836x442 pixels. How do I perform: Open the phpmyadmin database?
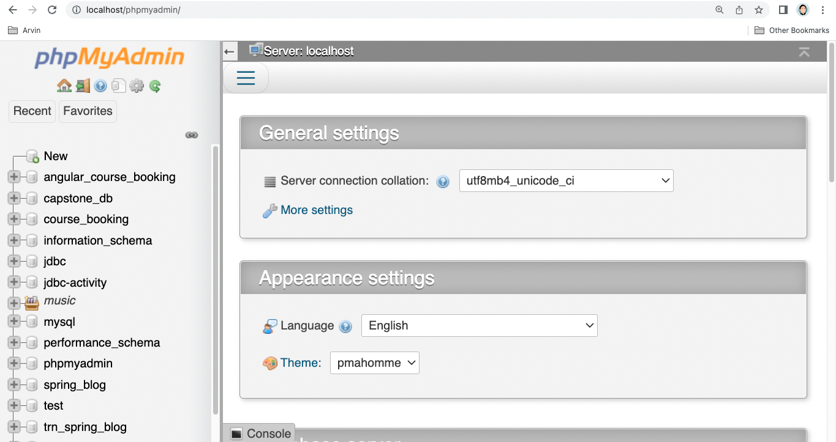pyautogui.click(x=78, y=364)
